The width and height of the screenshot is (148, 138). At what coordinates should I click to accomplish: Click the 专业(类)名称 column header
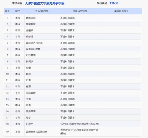point(42,11)
